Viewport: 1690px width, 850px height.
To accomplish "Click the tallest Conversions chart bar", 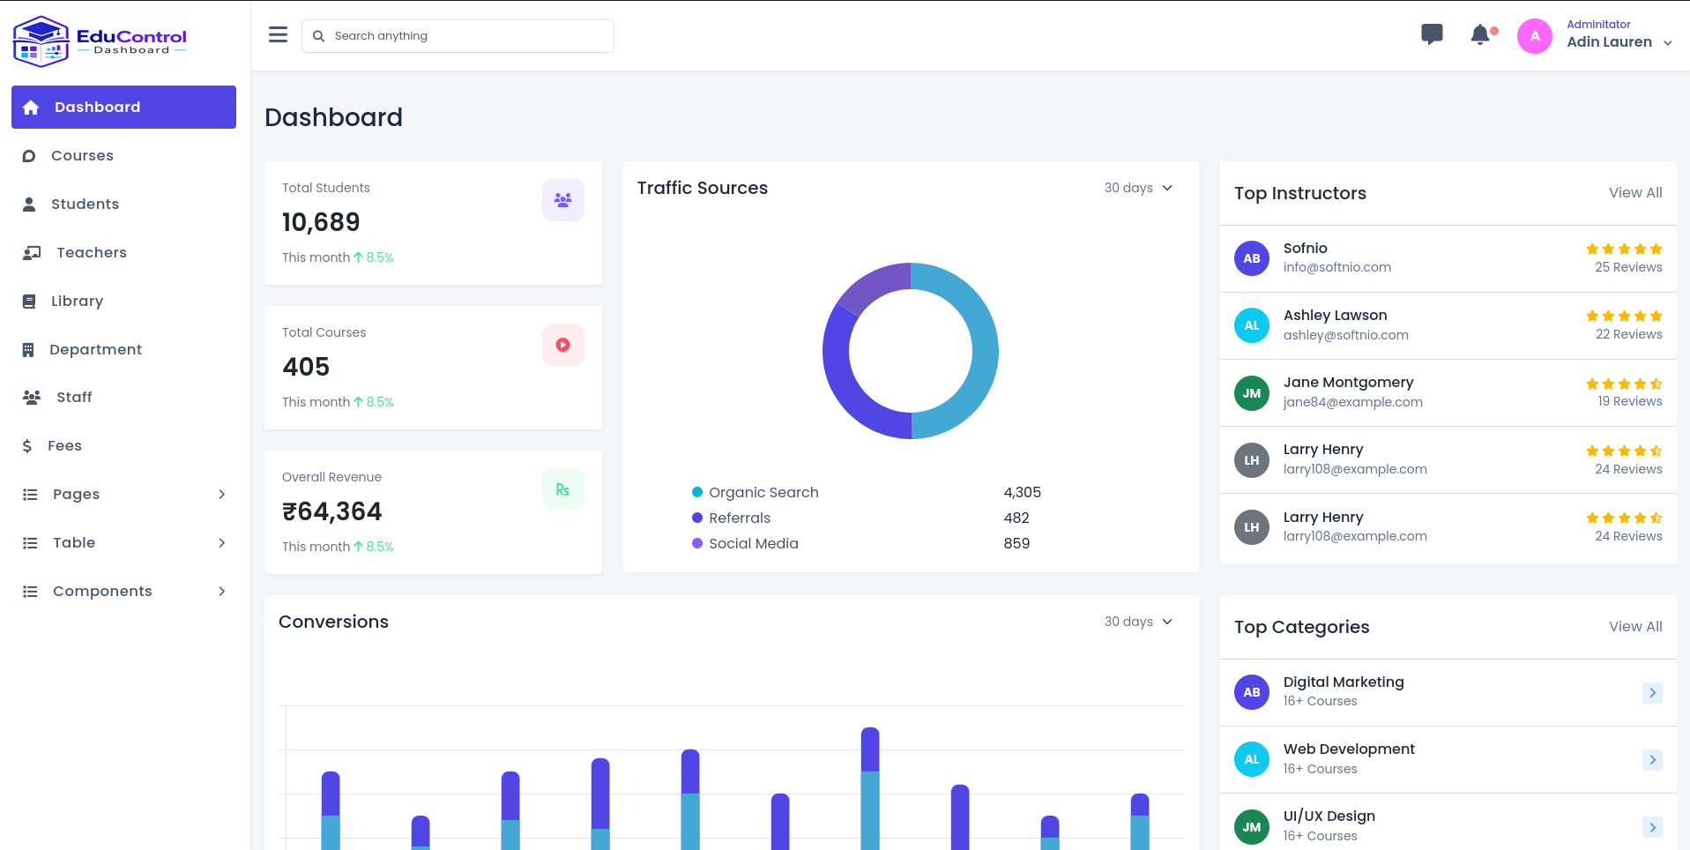I will tap(869, 787).
